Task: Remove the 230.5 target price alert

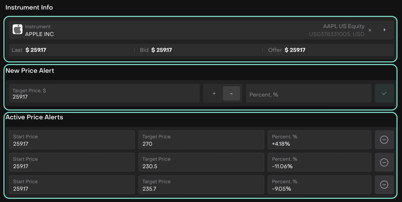Action: 384,162
